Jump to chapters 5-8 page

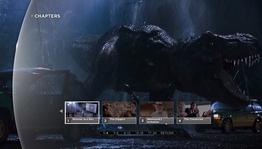click(x=116, y=133)
